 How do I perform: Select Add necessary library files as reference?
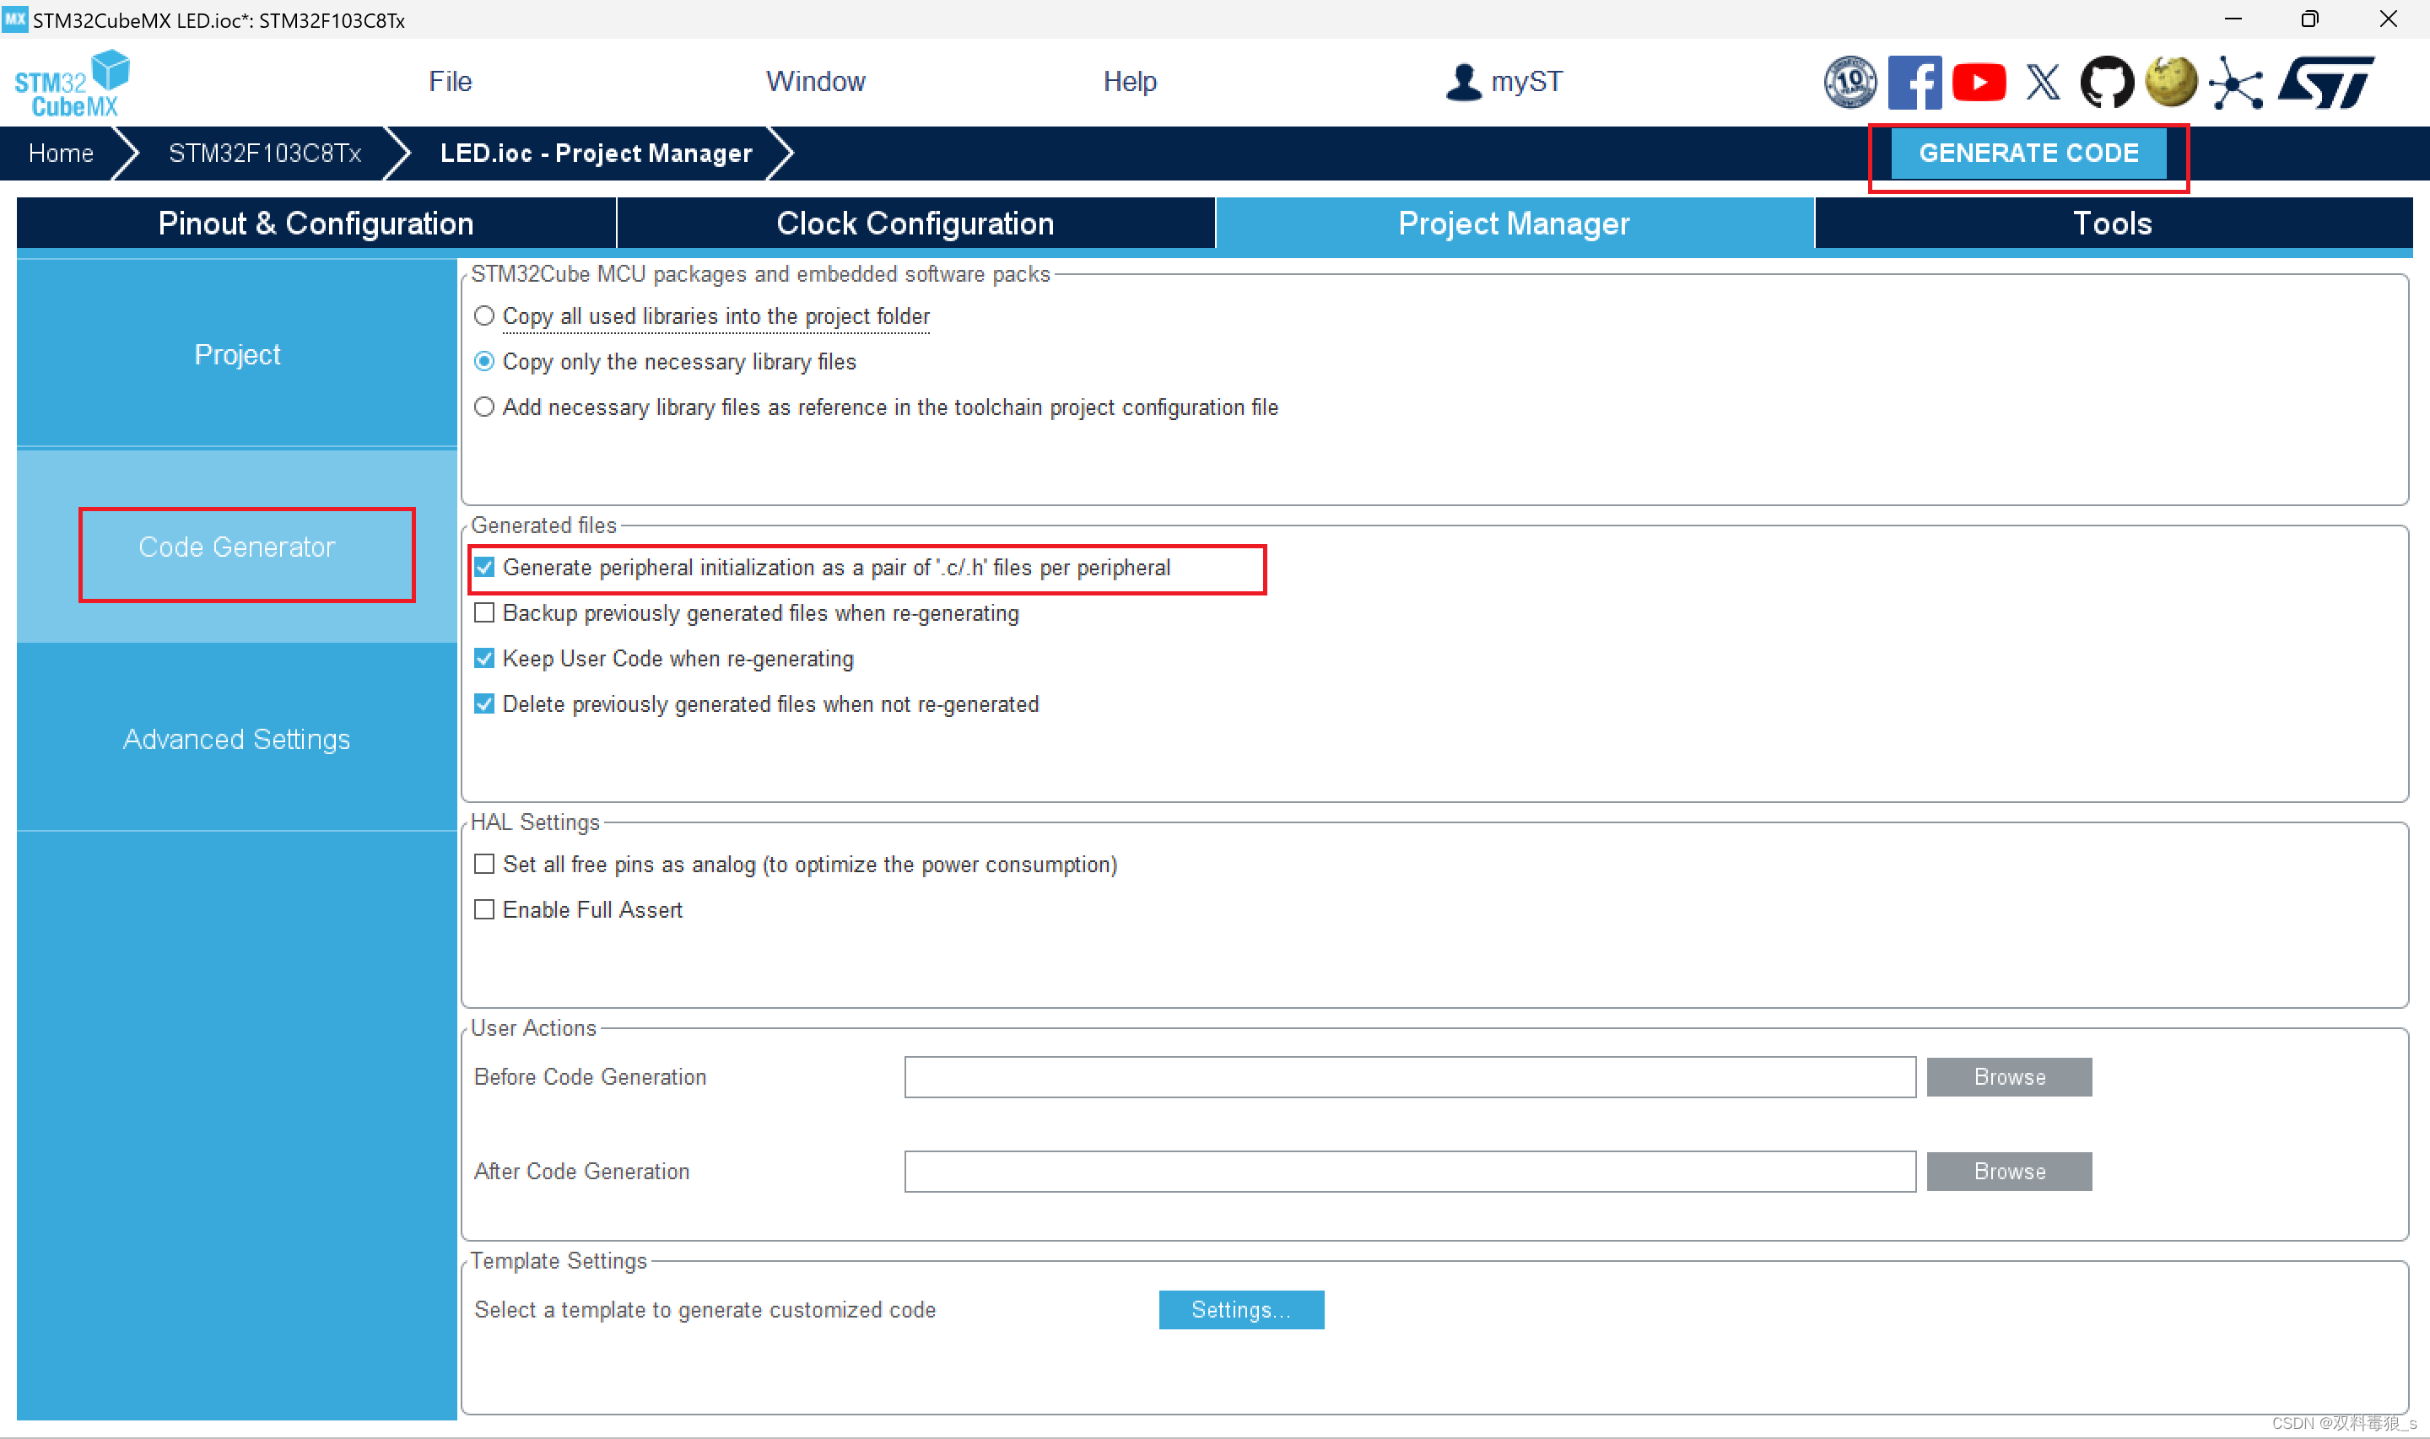(x=487, y=406)
